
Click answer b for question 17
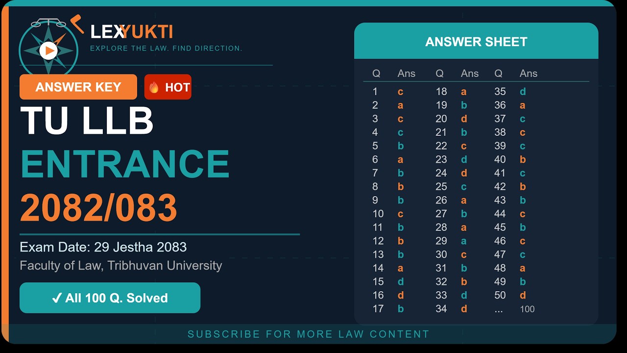pos(401,309)
